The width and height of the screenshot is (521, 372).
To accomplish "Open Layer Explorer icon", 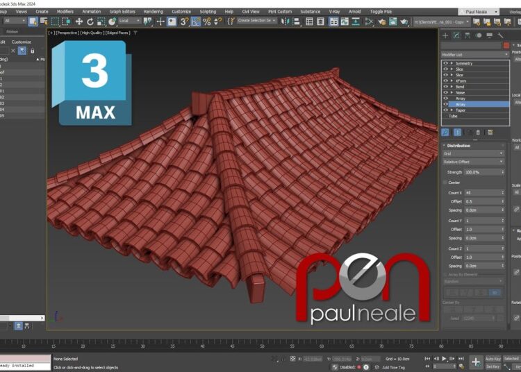I will (x=320, y=22).
